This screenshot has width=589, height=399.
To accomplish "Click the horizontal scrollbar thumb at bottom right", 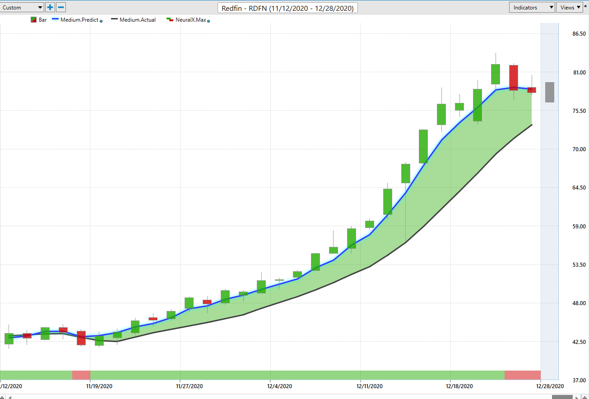I will [562, 397].
